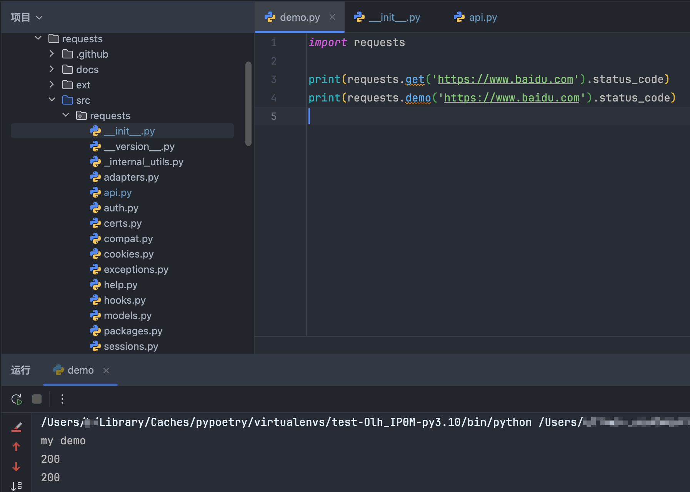Stop the running process with stop button

pyautogui.click(x=37, y=399)
